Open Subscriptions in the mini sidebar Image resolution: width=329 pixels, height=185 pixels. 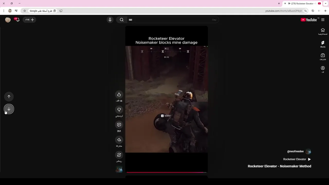pyautogui.click(x=323, y=57)
